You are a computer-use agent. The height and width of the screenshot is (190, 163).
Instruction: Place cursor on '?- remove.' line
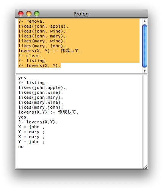pyautogui.click(x=31, y=21)
